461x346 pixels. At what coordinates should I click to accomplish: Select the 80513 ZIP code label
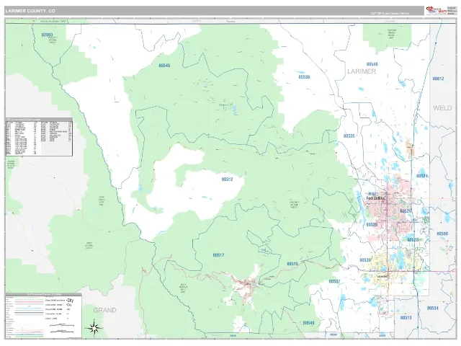point(406,318)
